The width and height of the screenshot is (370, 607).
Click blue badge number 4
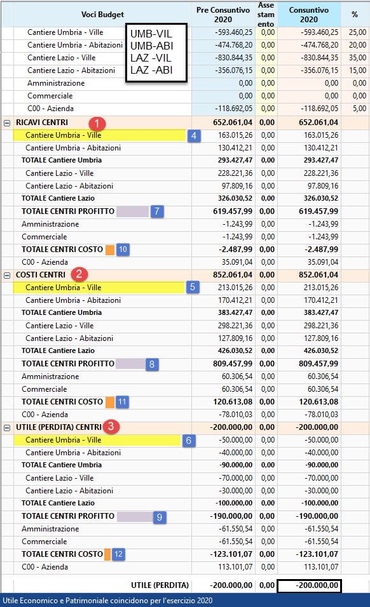point(194,136)
